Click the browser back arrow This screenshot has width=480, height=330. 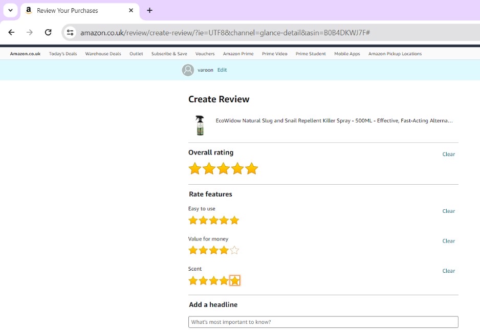tap(11, 32)
